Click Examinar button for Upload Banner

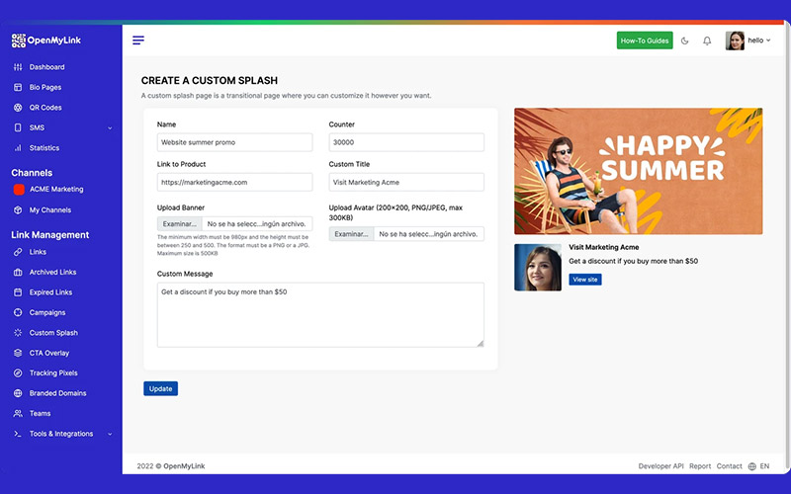pos(180,224)
